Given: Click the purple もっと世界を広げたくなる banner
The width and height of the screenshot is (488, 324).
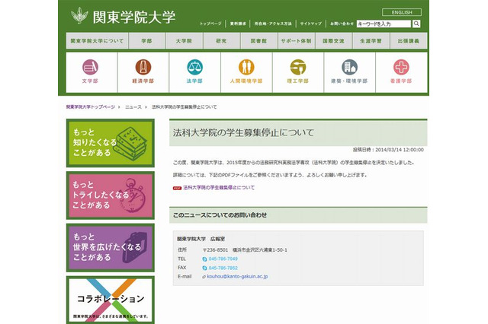Looking at the screenshot, I should point(110,247).
